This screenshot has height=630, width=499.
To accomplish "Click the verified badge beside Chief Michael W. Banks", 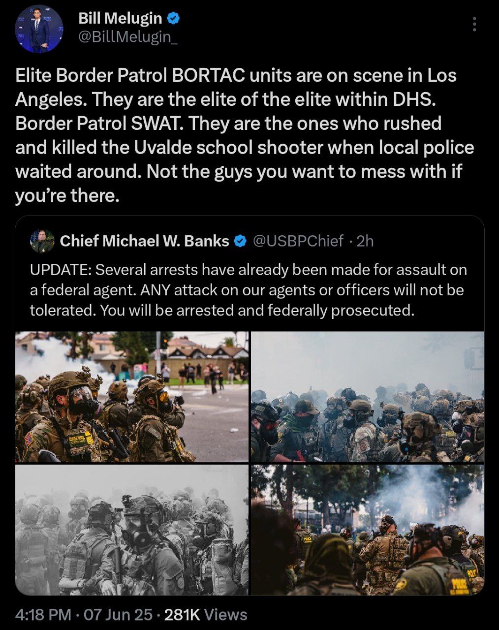I will [x=240, y=241].
